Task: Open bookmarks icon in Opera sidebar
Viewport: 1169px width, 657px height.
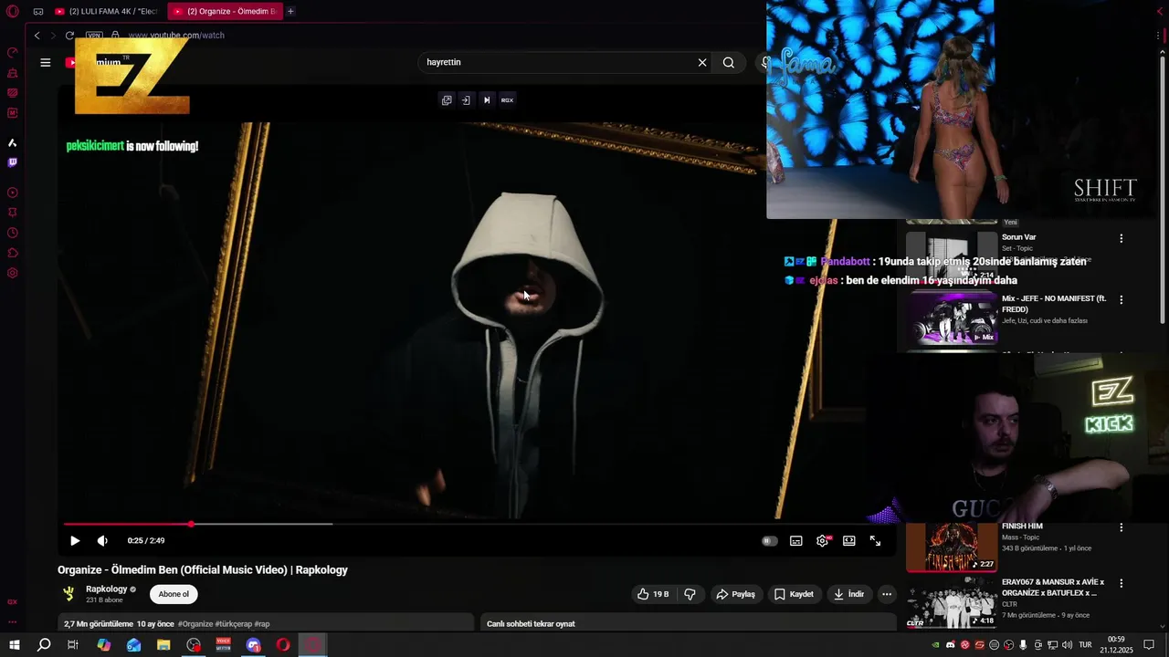Action: [x=13, y=213]
